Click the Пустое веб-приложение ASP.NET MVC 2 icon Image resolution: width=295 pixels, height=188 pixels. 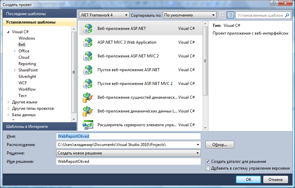(x=88, y=84)
